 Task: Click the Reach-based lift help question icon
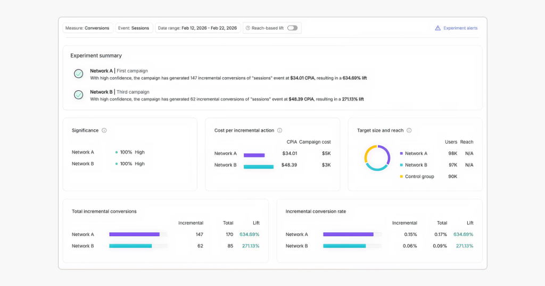coord(248,28)
